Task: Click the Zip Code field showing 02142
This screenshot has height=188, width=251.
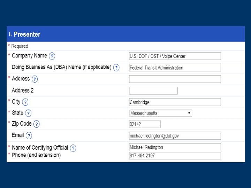Action: tap(145, 124)
